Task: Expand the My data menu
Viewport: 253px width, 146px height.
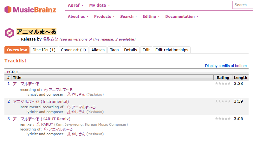Action: 99,5
